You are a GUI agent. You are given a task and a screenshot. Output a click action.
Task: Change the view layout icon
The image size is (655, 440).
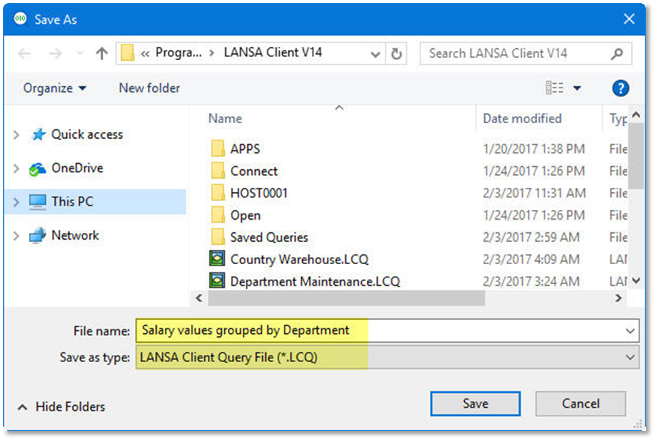(554, 88)
